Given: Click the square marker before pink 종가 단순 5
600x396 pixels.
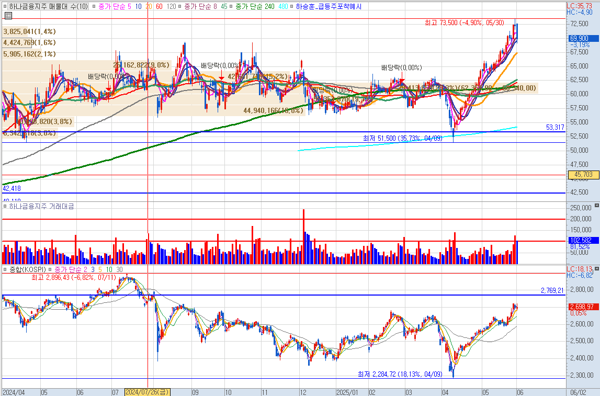Looking at the screenshot, I should 94,6.
